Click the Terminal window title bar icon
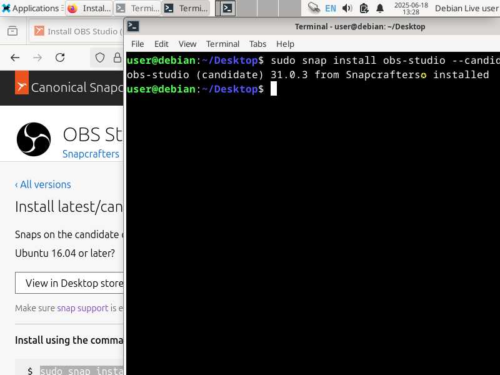Image resolution: width=500 pixels, height=375 pixels. [133, 26]
